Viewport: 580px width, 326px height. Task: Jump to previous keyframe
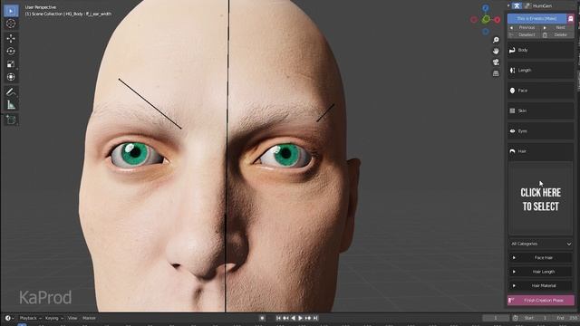point(285,318)
